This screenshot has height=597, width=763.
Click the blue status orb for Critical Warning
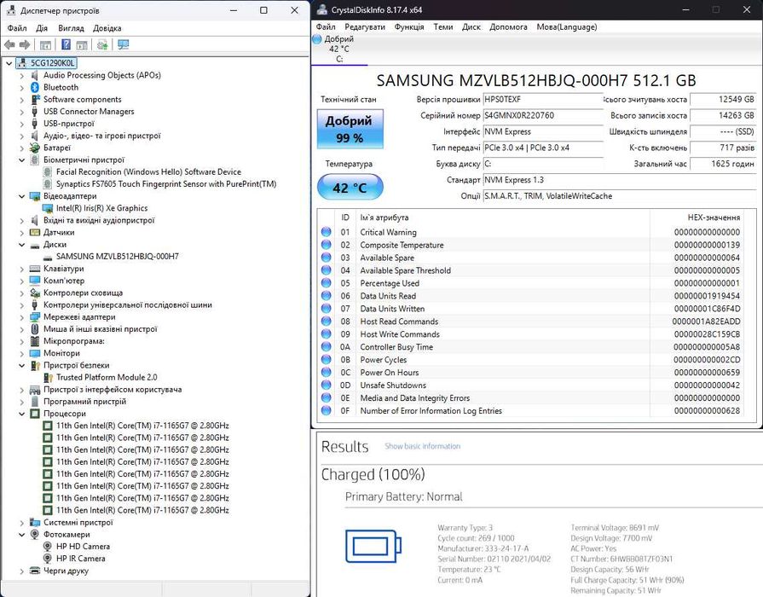click(327, 232)
